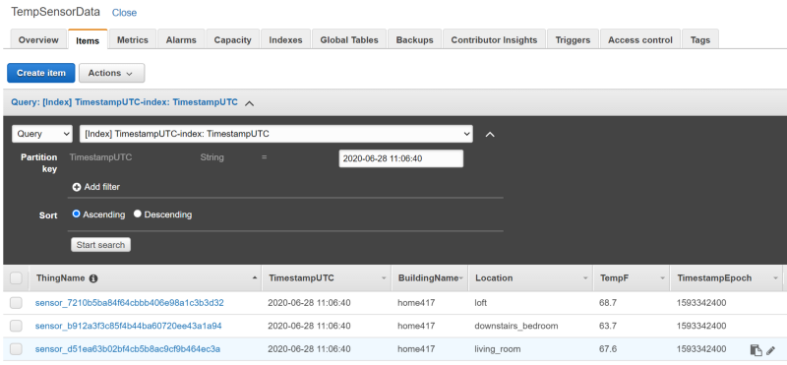The width and height of the screenshot is (787, 365).
Task: Open the Tags tab
Action: tap(700, 40)
